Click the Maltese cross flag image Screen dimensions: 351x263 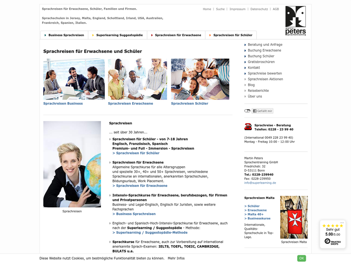point(294,217)
